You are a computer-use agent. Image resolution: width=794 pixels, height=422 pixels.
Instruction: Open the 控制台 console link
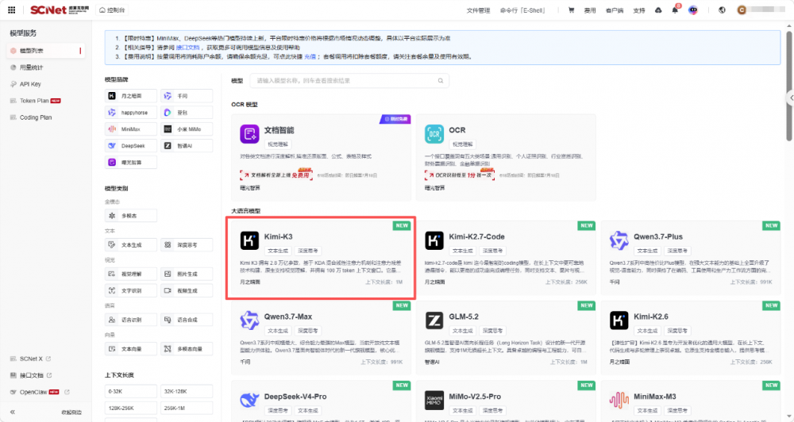(113, 10)
